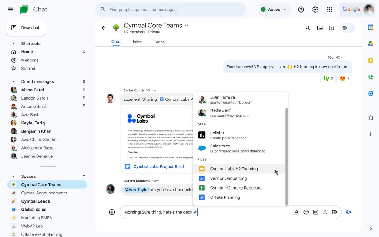The width and height of the screenshot is (379, 237).
Task: Collapse the Direct messages section
Action: coord(14,81)
